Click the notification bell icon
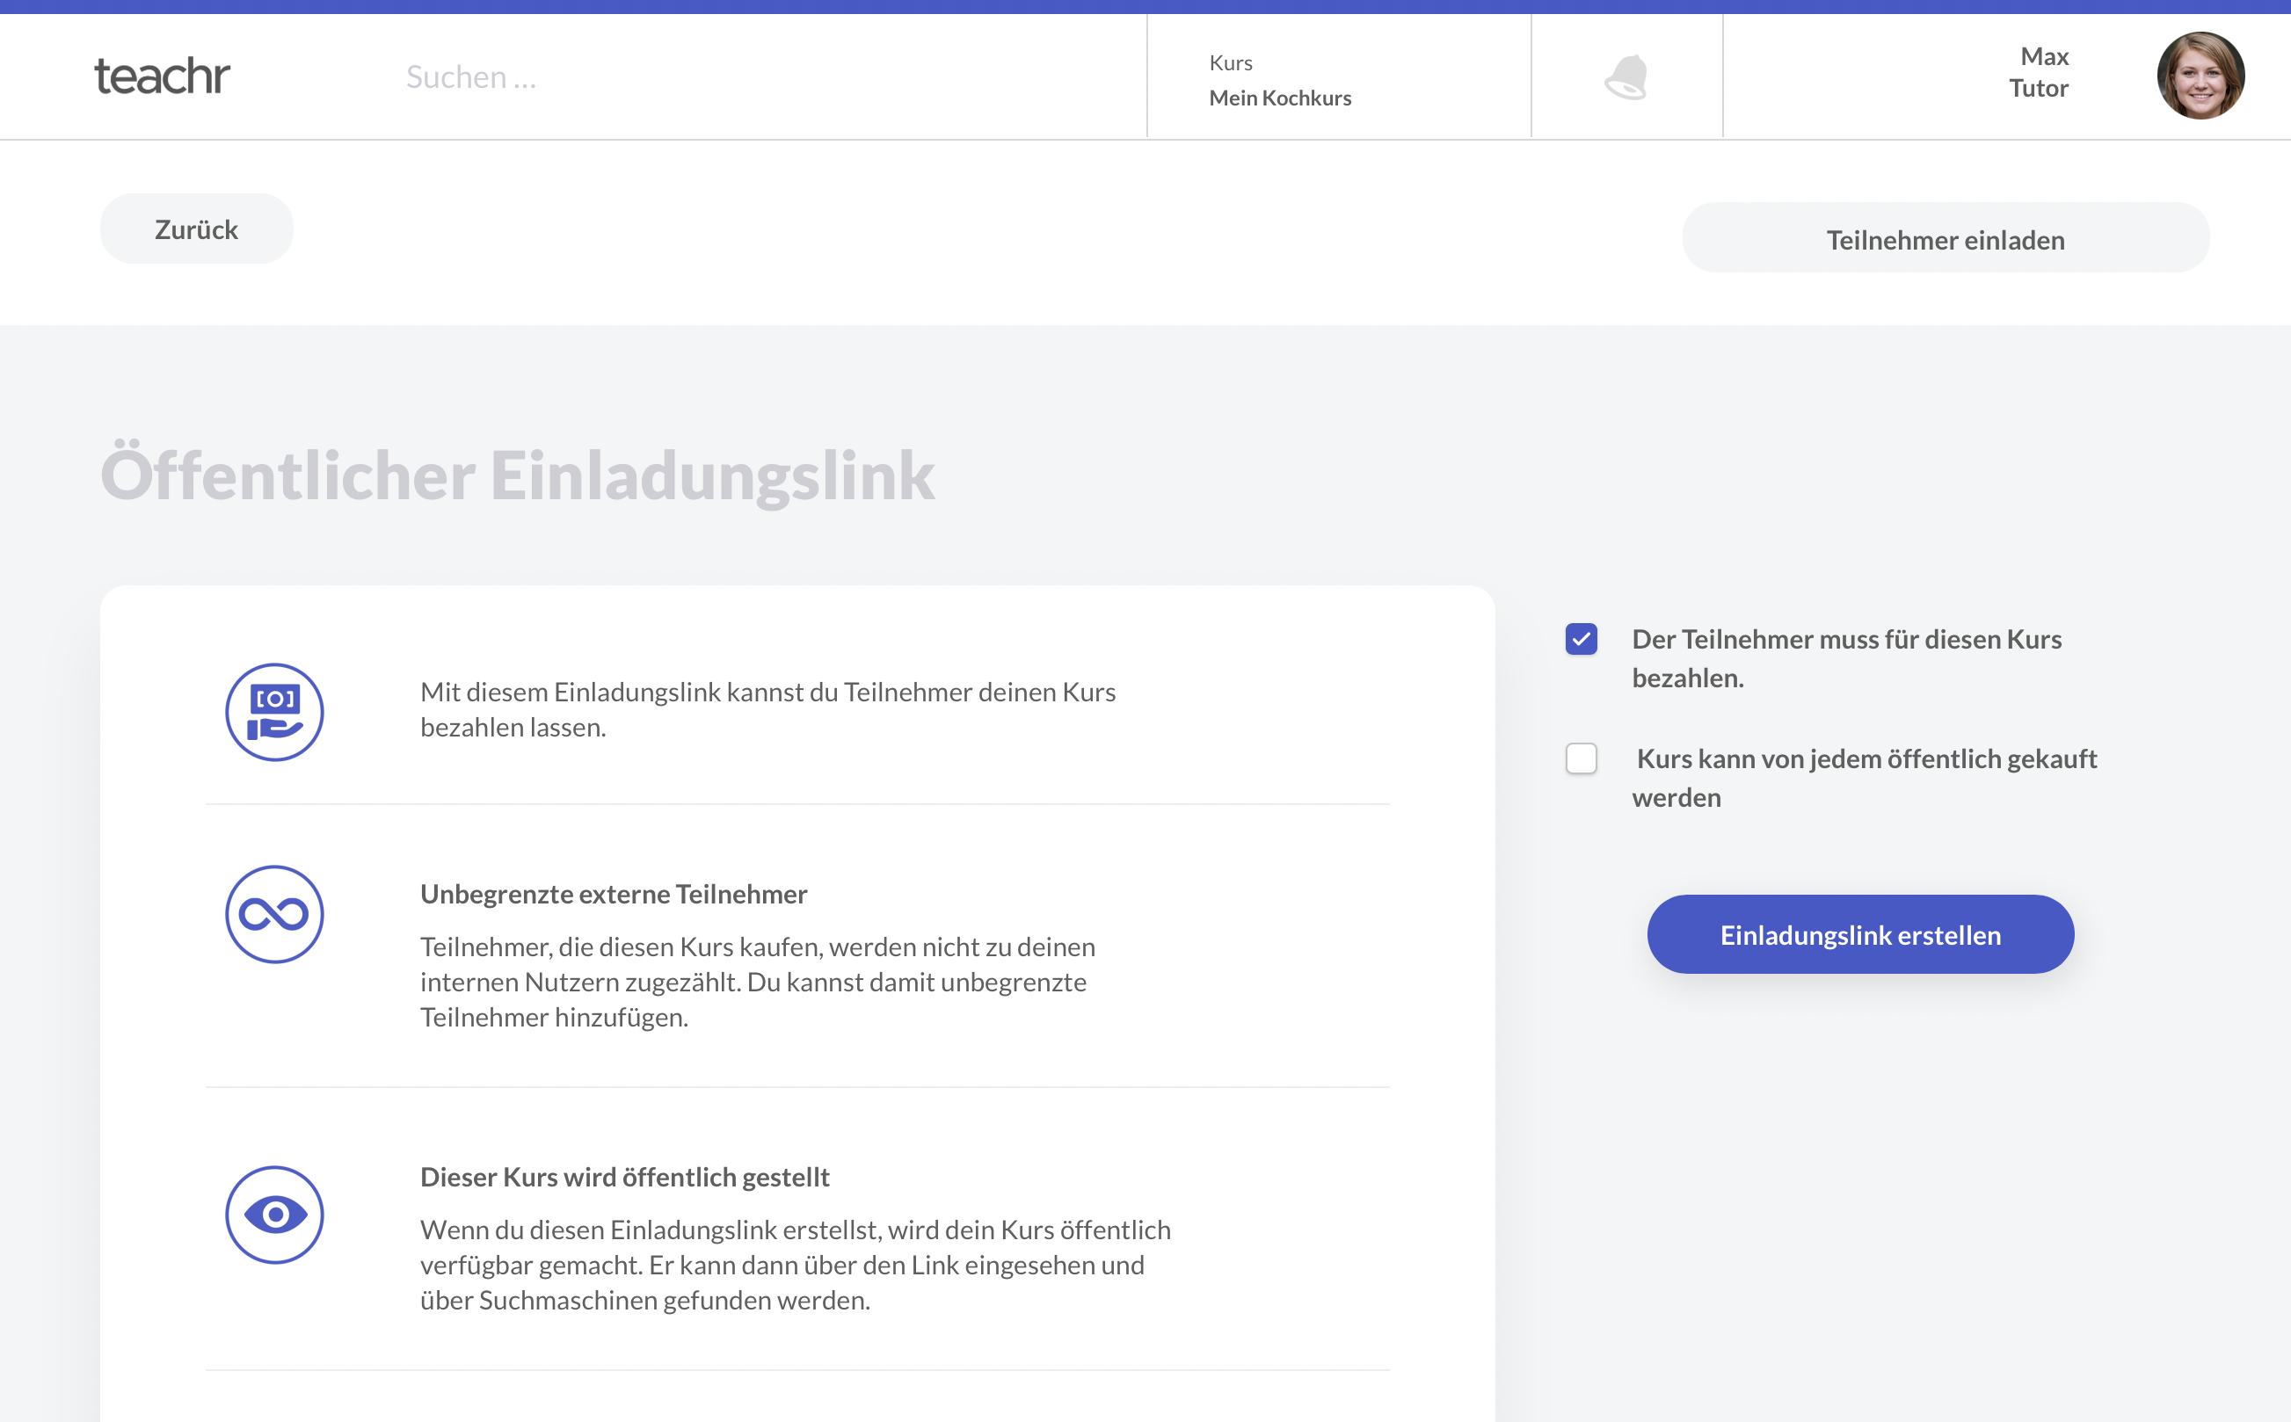 1626,77
